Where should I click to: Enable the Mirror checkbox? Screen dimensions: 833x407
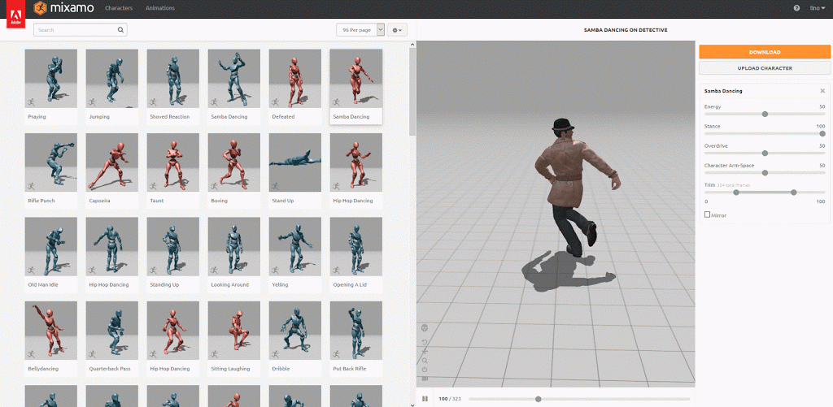[x=707, y=214]
